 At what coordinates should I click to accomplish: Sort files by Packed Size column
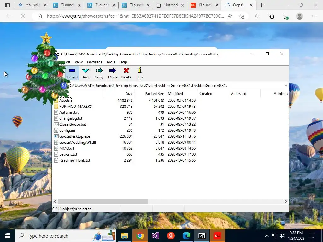point(154,93)
